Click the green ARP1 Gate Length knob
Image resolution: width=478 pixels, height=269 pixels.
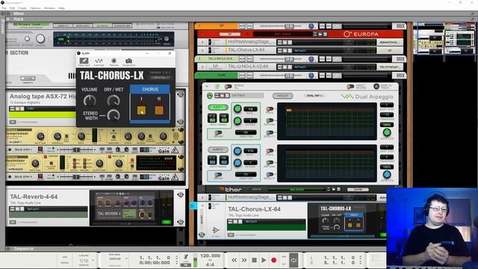coord(387,132)
